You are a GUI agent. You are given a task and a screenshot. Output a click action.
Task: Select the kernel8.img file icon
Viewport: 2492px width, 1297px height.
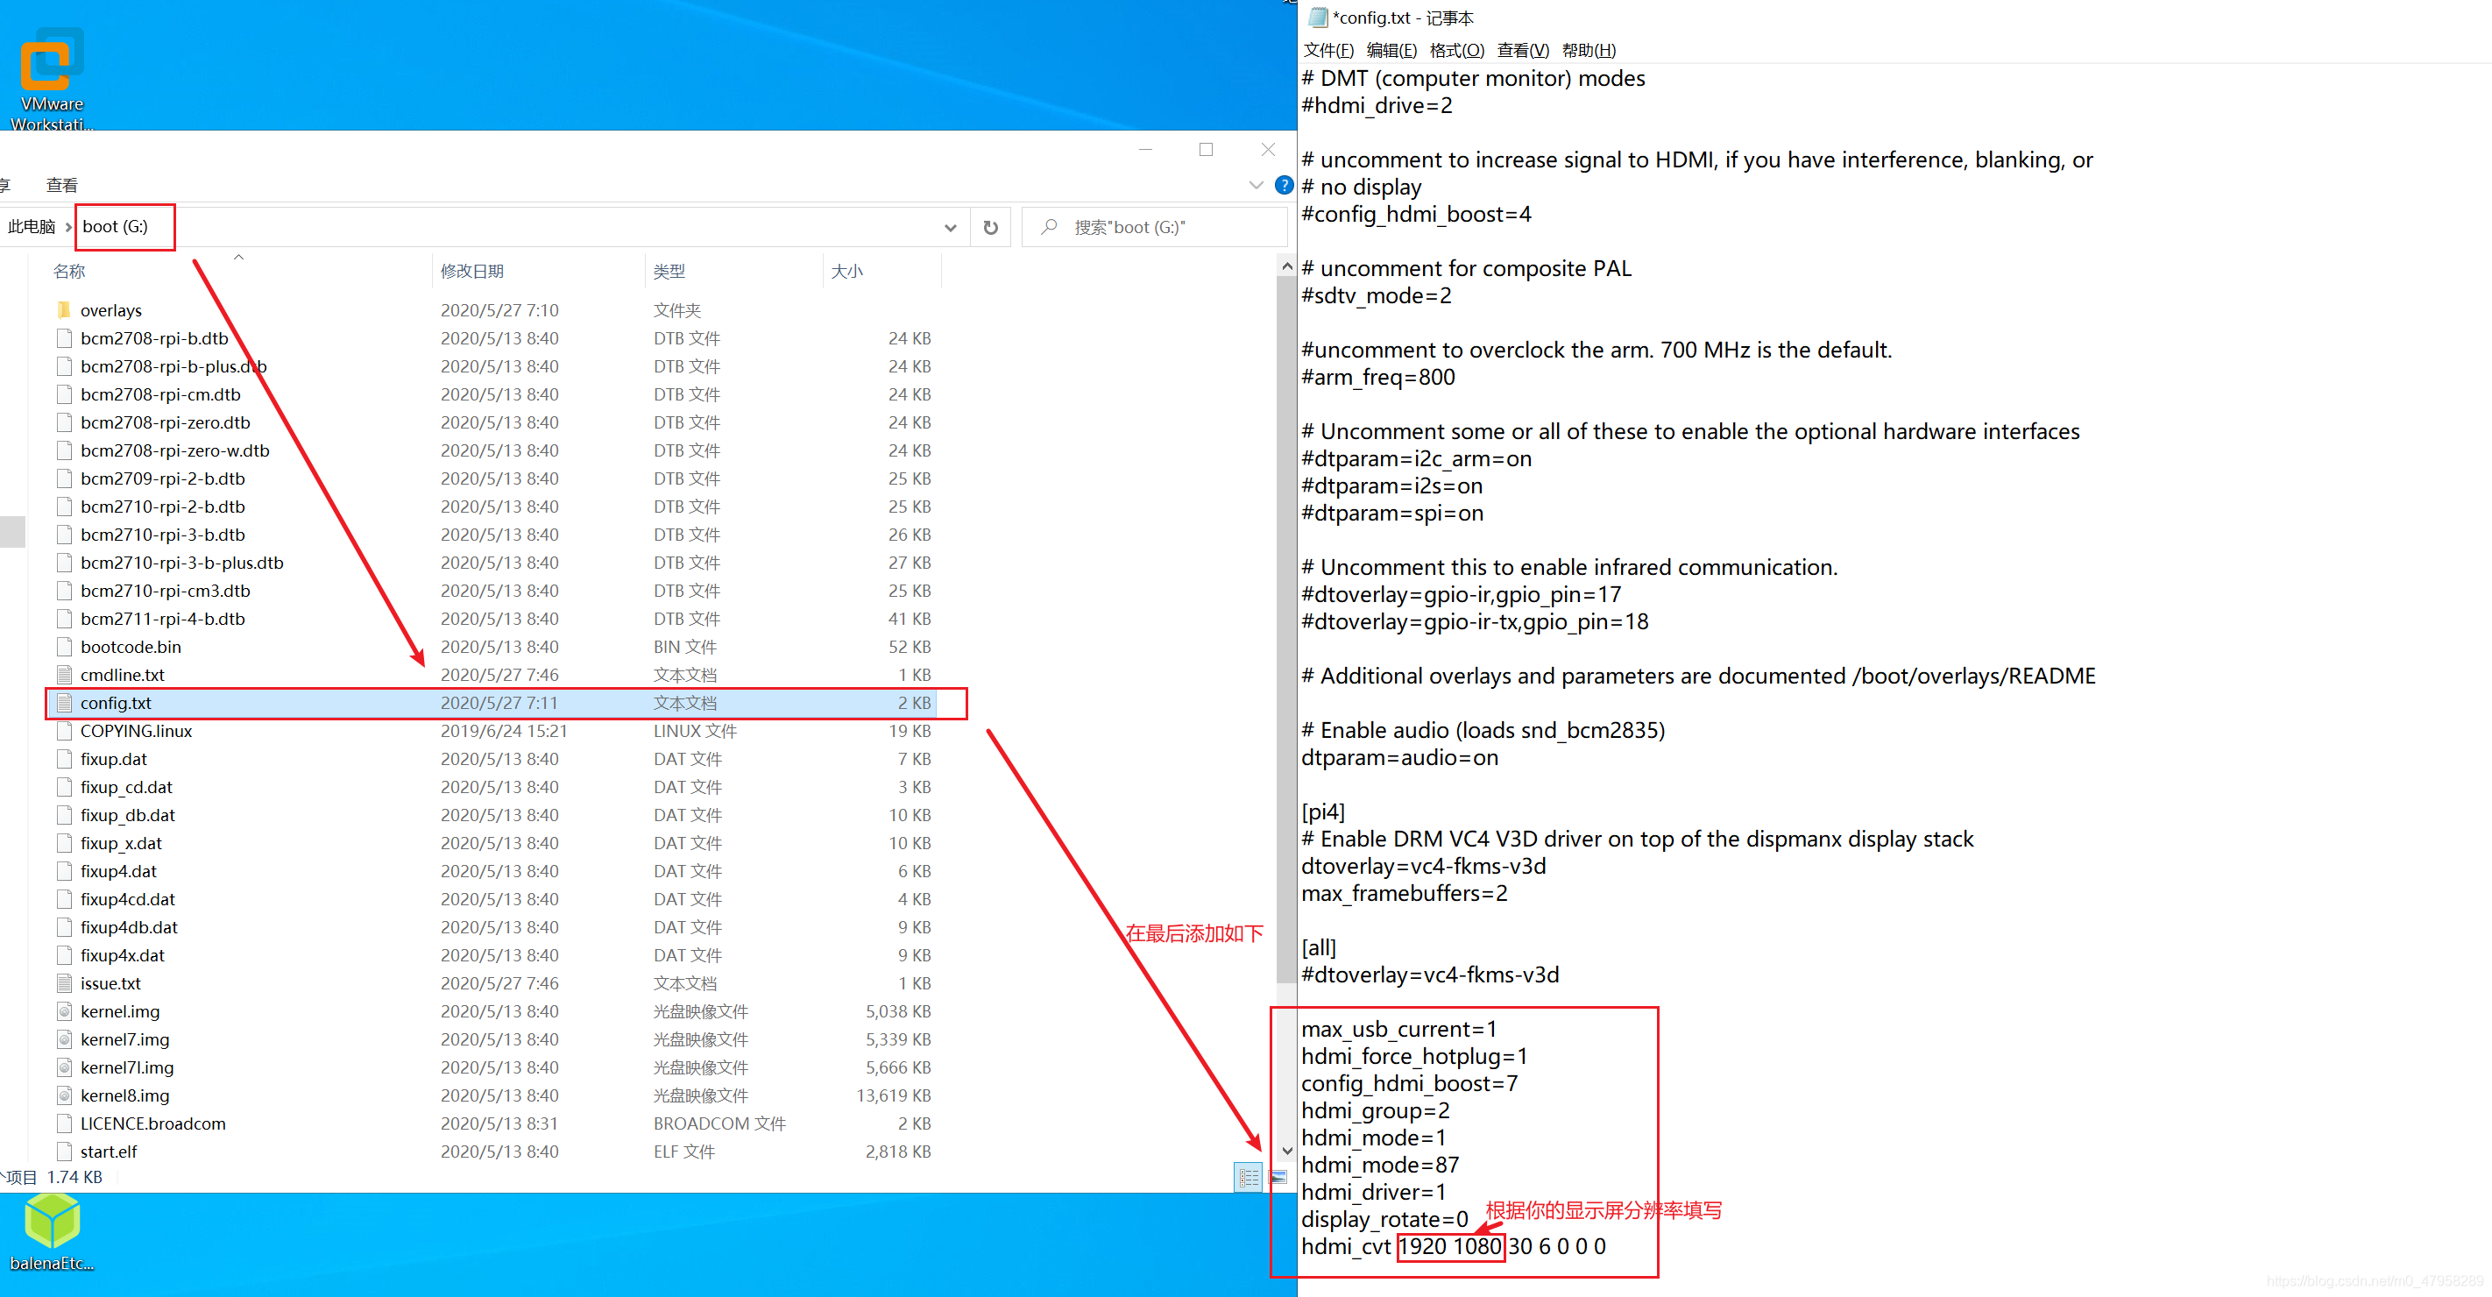pyautogui.click(x=64, y=1095)
